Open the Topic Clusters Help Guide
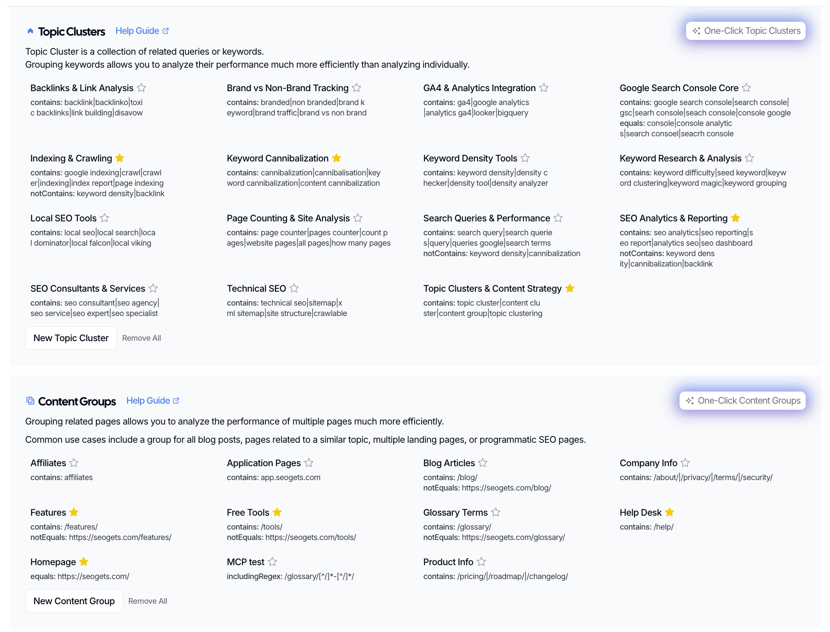Viewport: 830px width, 632px height. pos(142,31)
